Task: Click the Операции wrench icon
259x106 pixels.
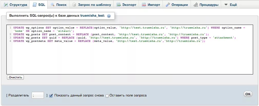Action: (x=168, y=5)
